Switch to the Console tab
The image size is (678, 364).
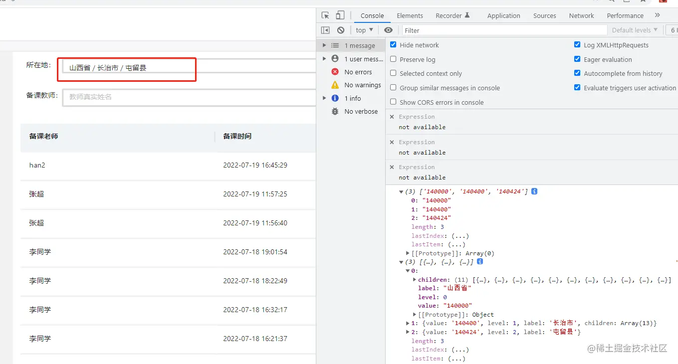(372, 15)
